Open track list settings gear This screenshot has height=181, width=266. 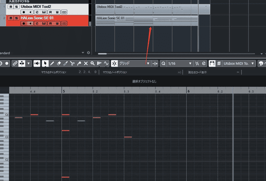click(88, 53)
